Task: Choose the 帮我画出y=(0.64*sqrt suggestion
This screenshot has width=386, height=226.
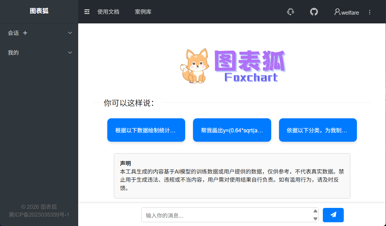Action: pyautogui.click(x=232, y=130)
